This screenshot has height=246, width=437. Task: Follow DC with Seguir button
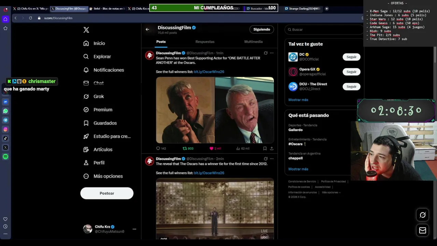point(351,57)
